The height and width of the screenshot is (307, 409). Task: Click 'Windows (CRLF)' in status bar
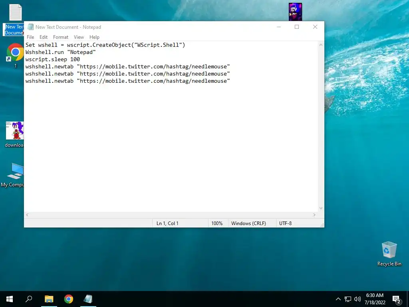[x=248, y=223]
